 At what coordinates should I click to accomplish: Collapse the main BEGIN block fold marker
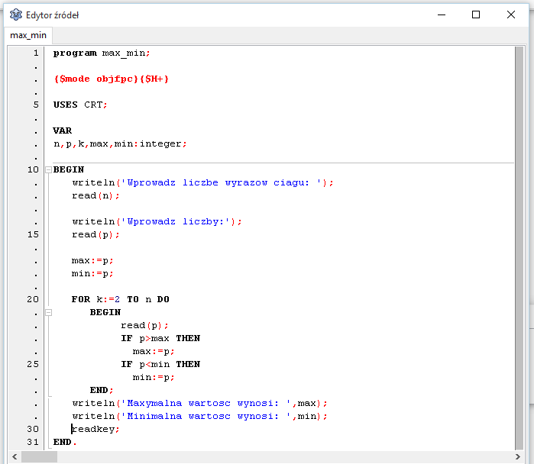tap(49, 169)
